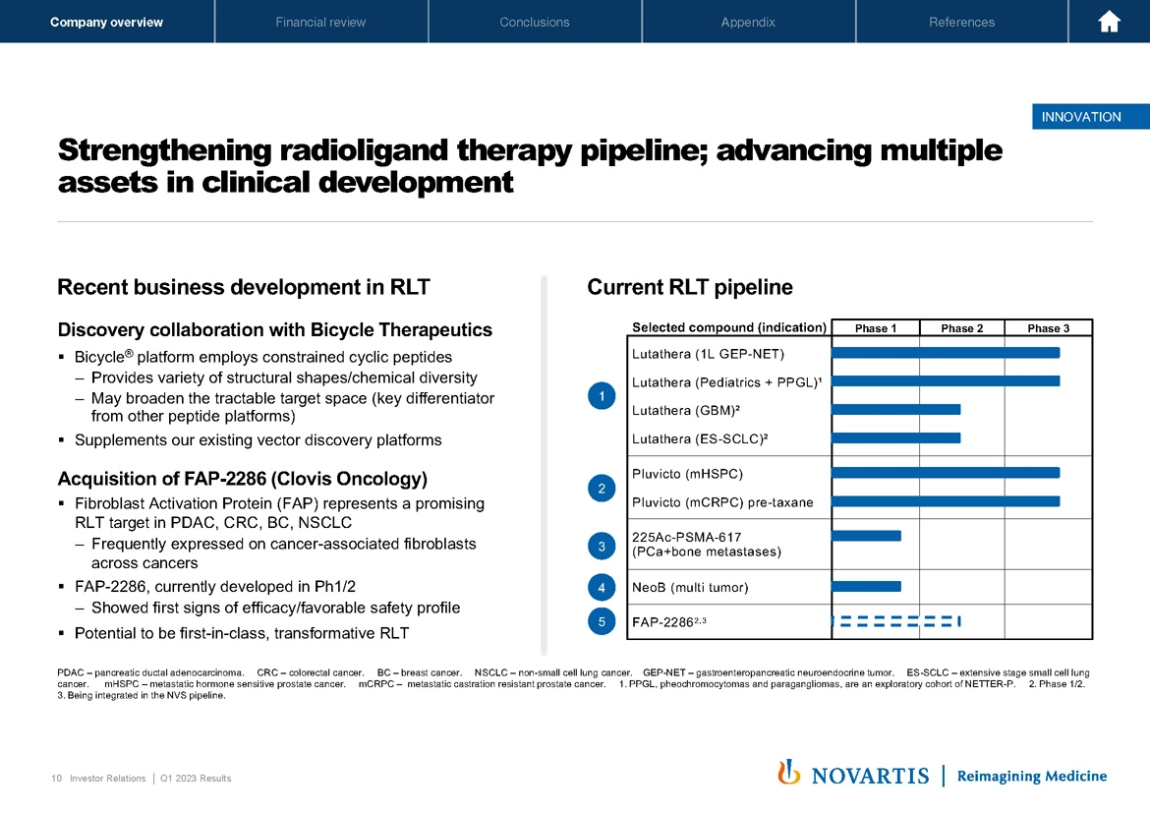Click the dashed FAP-2286 progress bar

895,620
